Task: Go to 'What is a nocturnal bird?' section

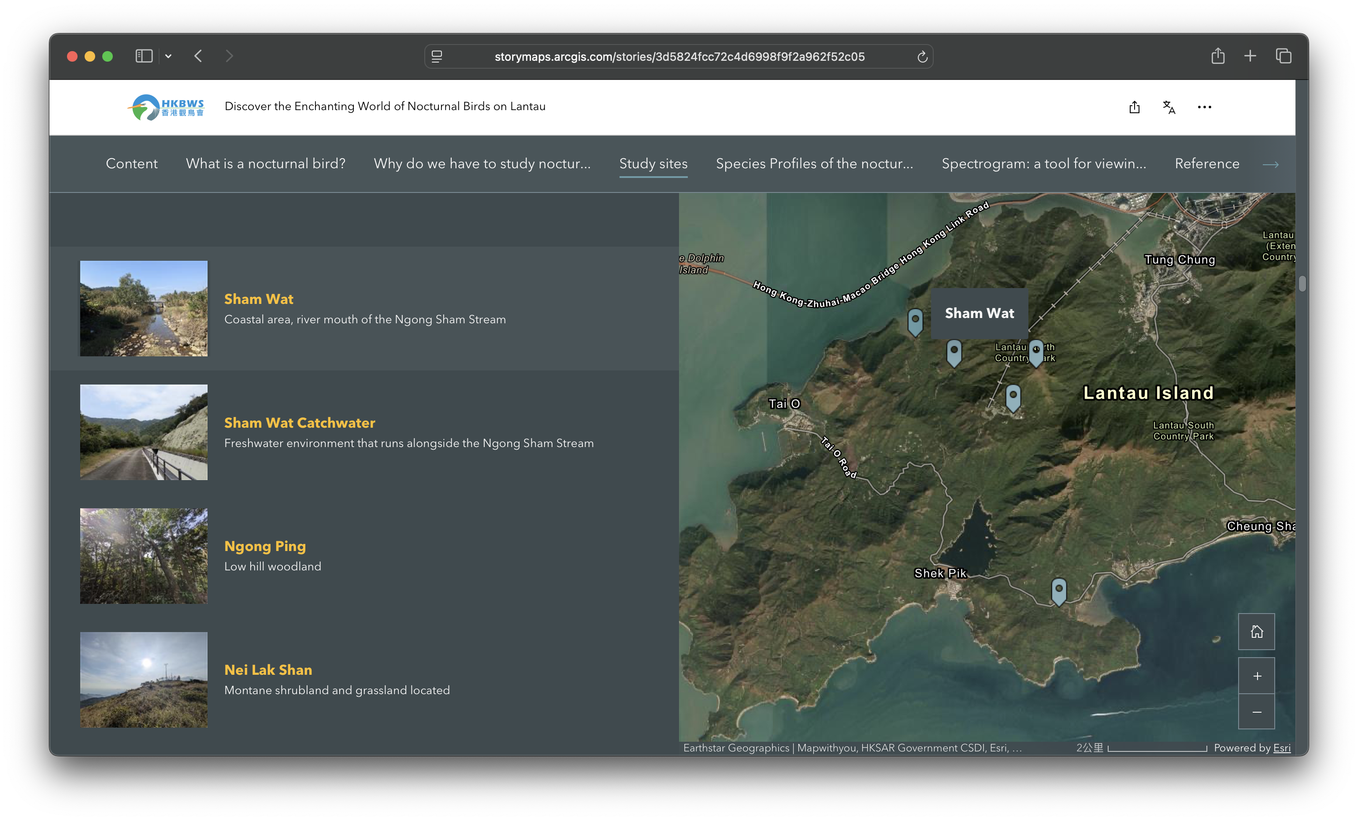Action: pyautogui.click(x=266, y=164)
